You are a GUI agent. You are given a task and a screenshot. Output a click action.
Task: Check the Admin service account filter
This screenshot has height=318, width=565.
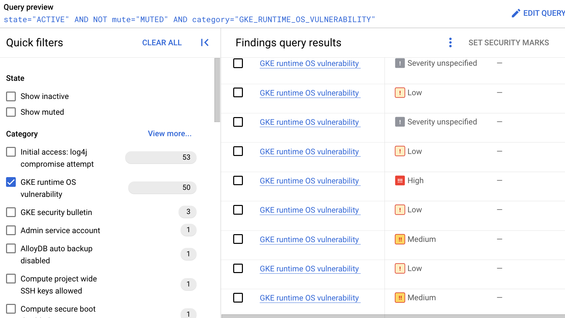(x=11, y=230)
